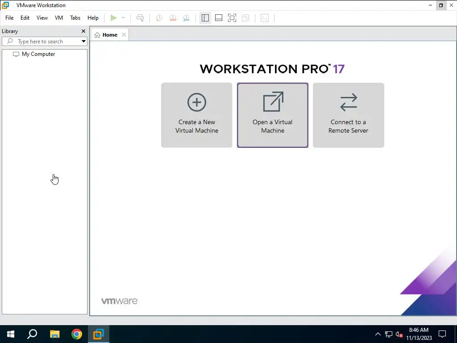Open the Windows notification center icon
Image resolution: width=457 pixels, height=343 pixels.
(x=442, y=334)
